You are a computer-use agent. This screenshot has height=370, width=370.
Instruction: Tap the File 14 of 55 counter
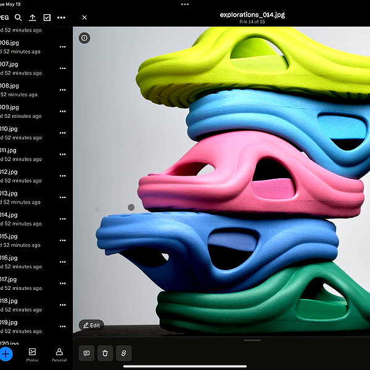click(x=252, y=22)
